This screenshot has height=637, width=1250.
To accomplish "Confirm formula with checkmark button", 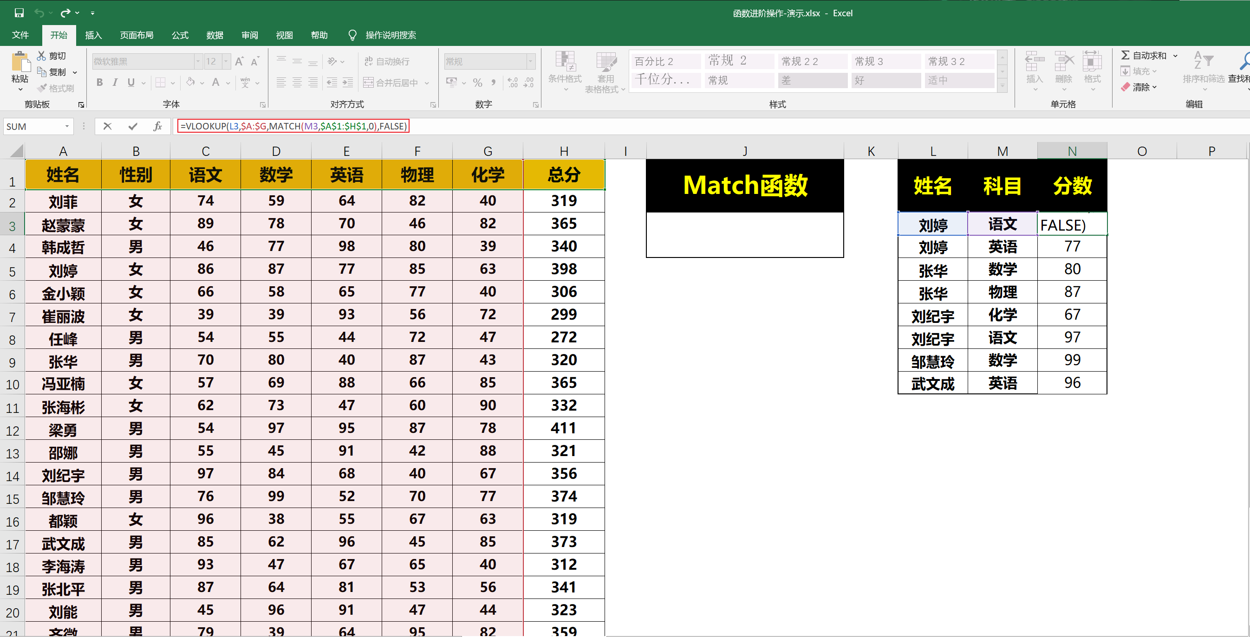I will pos(132,127).
